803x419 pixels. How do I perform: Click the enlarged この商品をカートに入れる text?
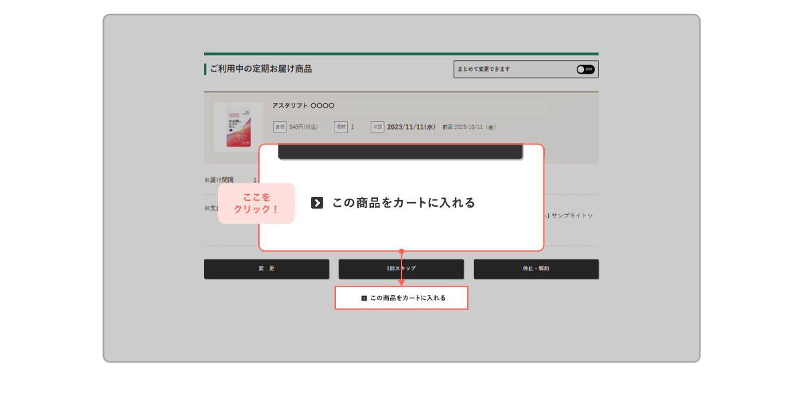point(404,203)
